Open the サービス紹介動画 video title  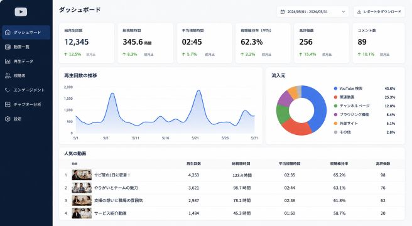point(110,213)
